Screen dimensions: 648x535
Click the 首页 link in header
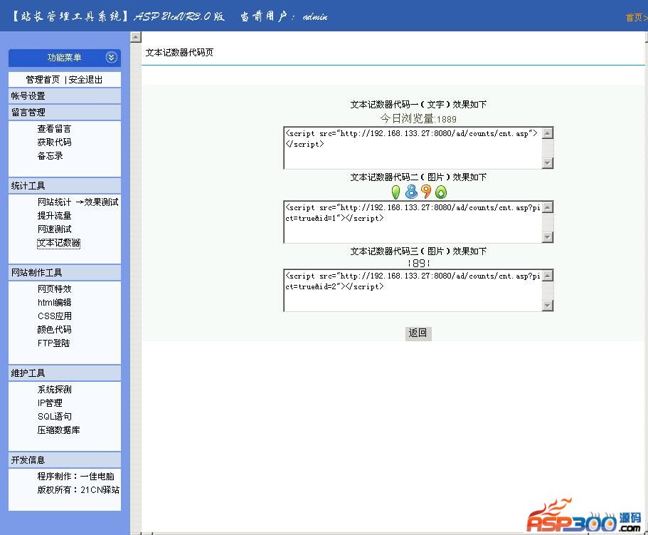pyautogui.click(x=634, y=17)
